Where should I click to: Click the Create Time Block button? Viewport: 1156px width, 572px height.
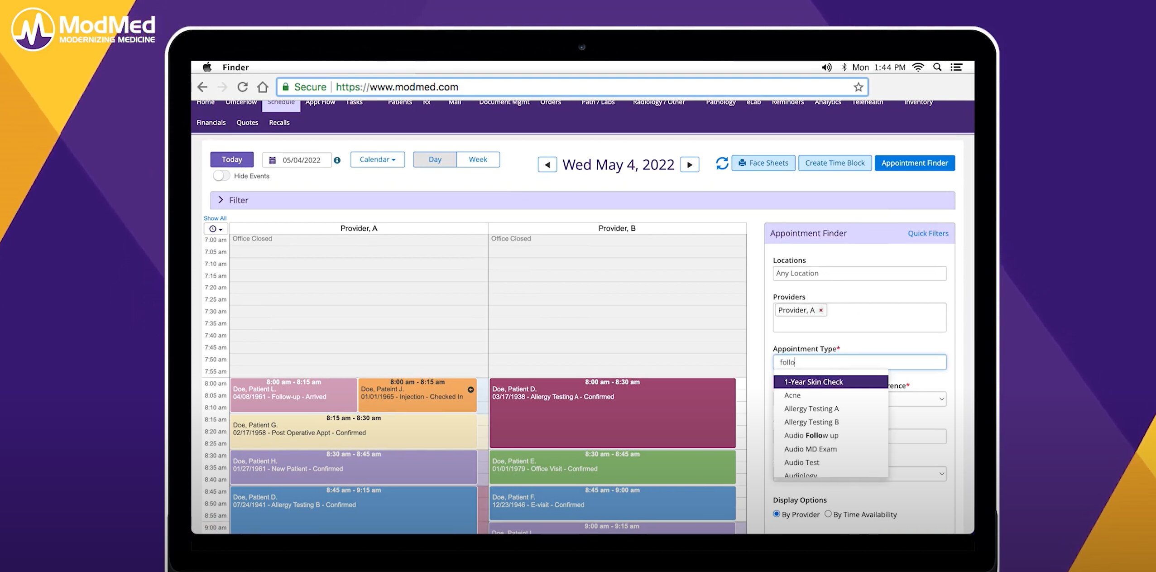(835, 163)
